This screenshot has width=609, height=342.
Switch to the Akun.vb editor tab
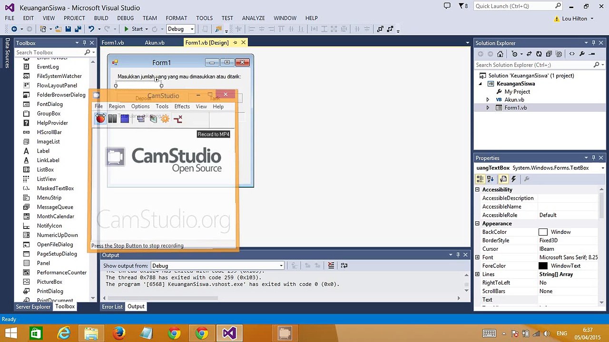(x=155, y=43)
